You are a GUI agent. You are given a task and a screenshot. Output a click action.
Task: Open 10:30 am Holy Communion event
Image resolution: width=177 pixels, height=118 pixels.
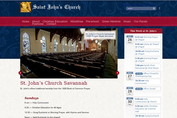[x=147, y=82]
